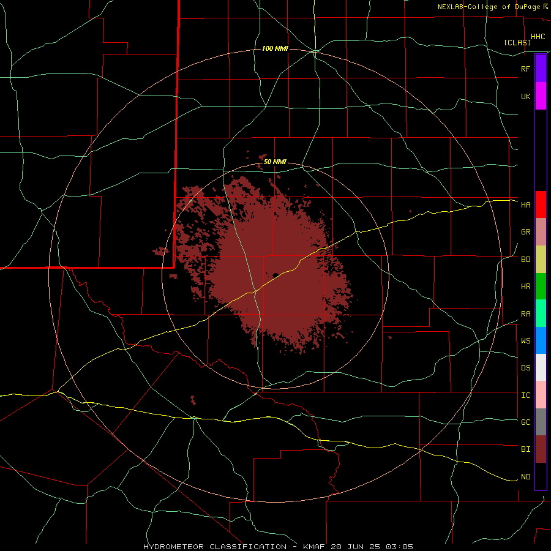Click the BD legend label
Viewport: 551px width, 551px height.
pos(525,260)
